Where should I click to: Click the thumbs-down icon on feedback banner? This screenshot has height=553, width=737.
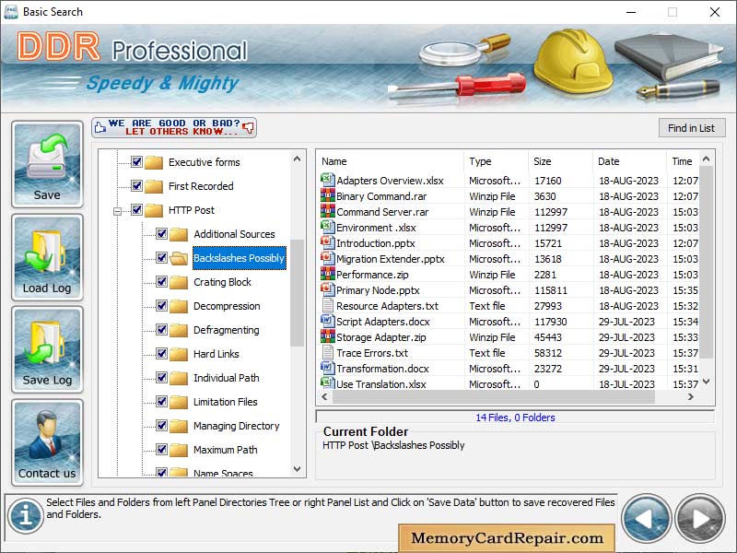coord(248,127)
